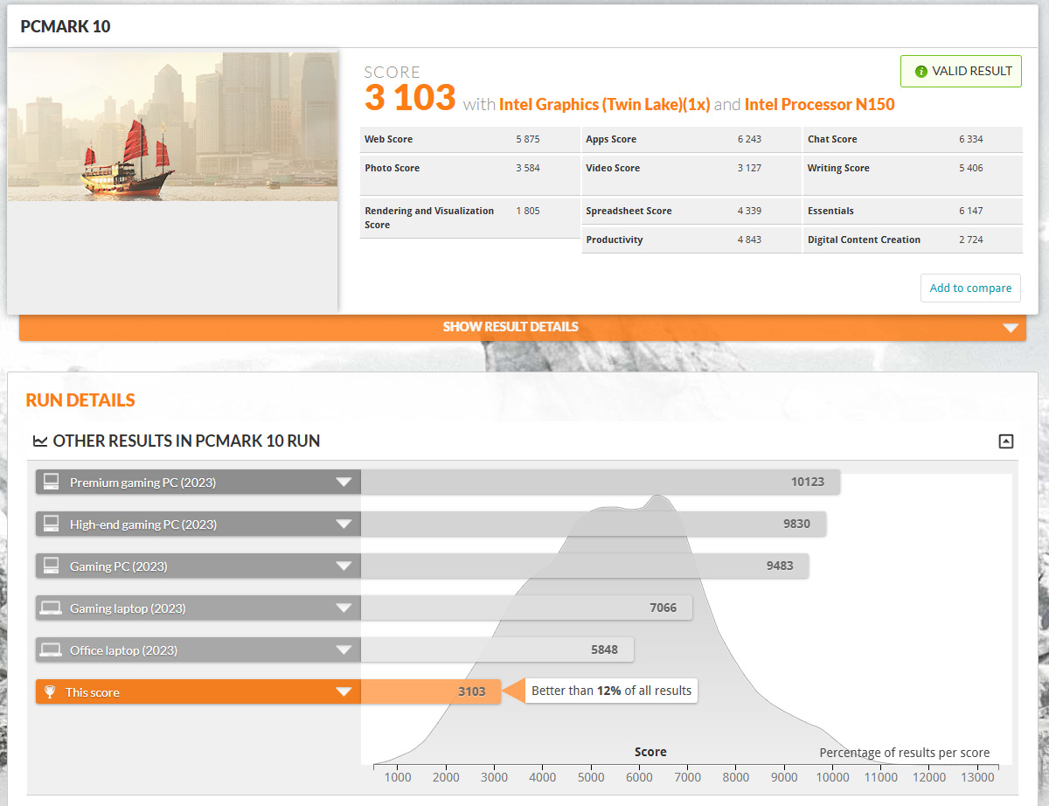Click the Gaming PC (2023) desktop icon

coord(52,566)
